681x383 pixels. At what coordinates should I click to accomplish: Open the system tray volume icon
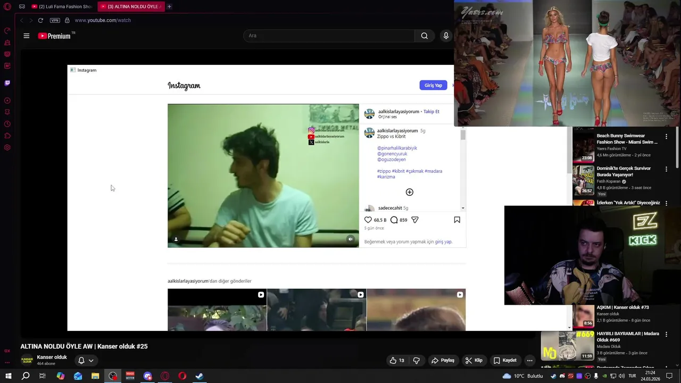[621, 376]
